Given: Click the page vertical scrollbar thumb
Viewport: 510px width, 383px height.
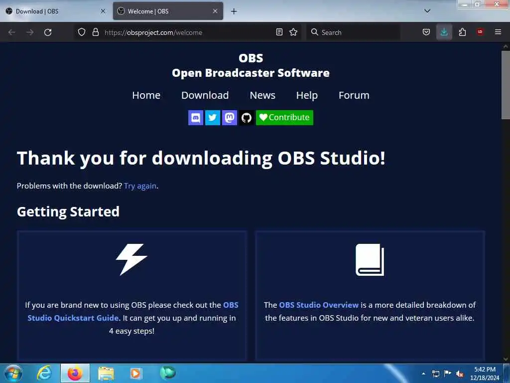Looking at the screenshot, I should (x=506, y=85).
